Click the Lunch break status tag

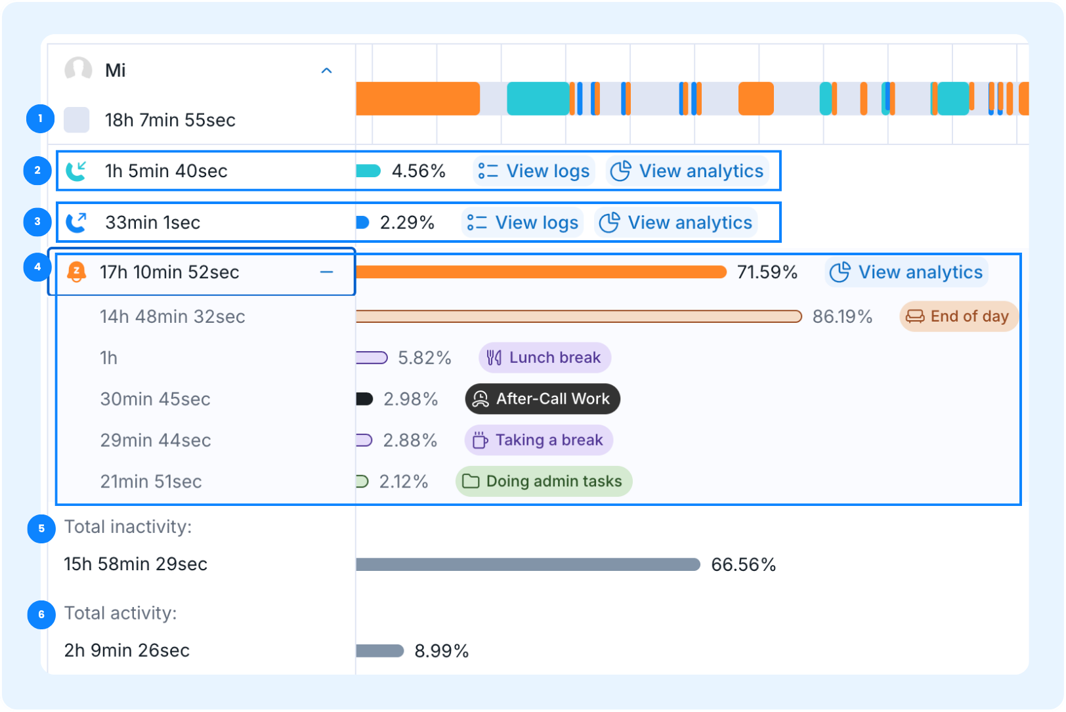pyautogui.click(x=545, y=358)
